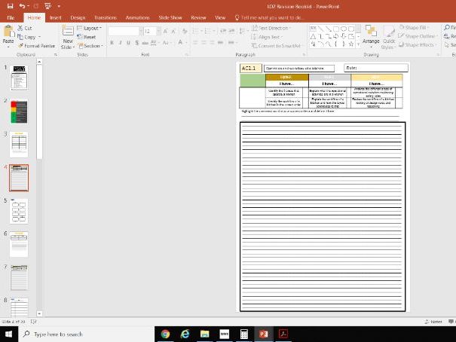The image size is (456, 342).
Task: Switch to the Insert ribbon tab
Action: (55, 17)
